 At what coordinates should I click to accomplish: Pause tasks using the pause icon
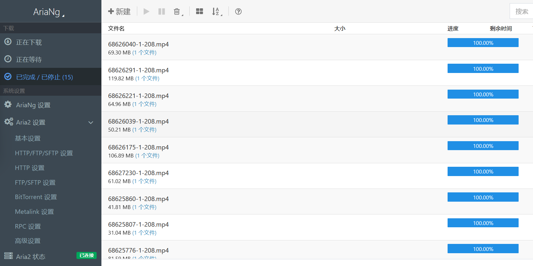pos(162,12)
